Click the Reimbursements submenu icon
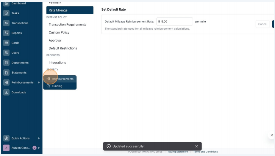275x156 pixels. [x=48, y=79]
